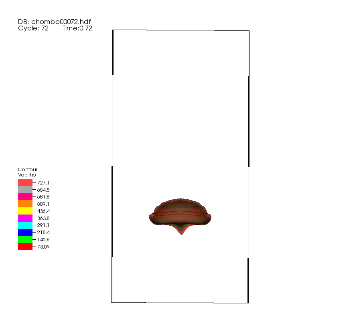Click the top edge of the bounding box
Screen dimensions: 361x333
(181, 30)
